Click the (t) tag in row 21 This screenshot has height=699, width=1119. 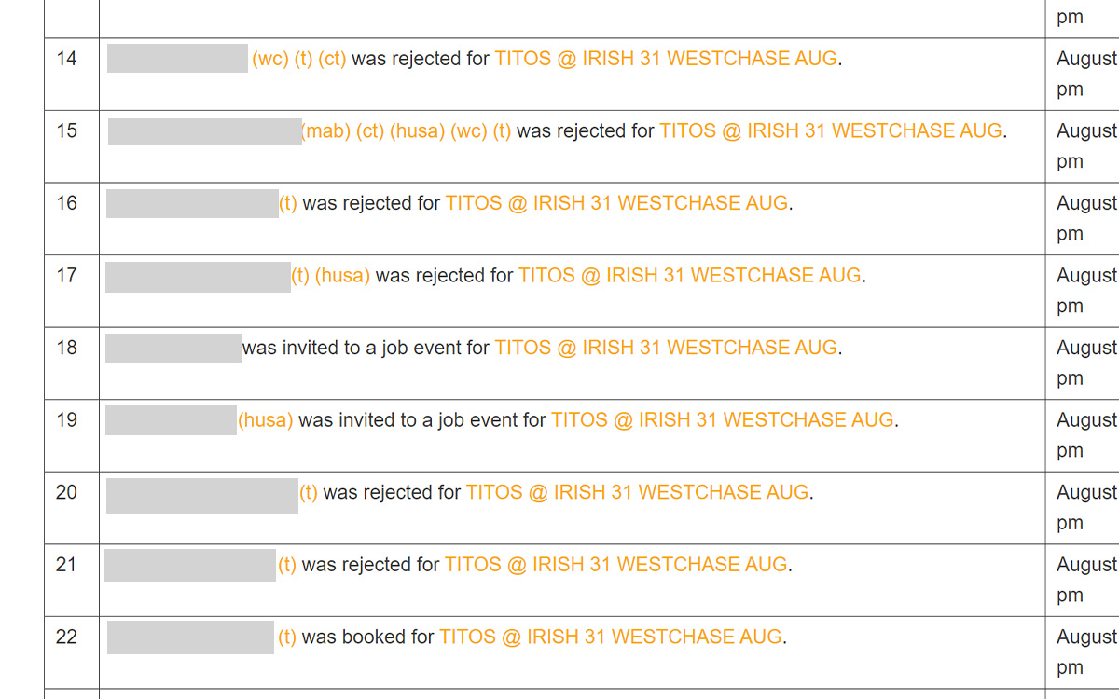click(287, 565)
